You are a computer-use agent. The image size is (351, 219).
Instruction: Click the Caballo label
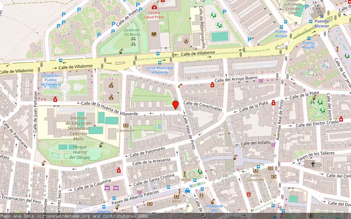click(x=185, y=180)
